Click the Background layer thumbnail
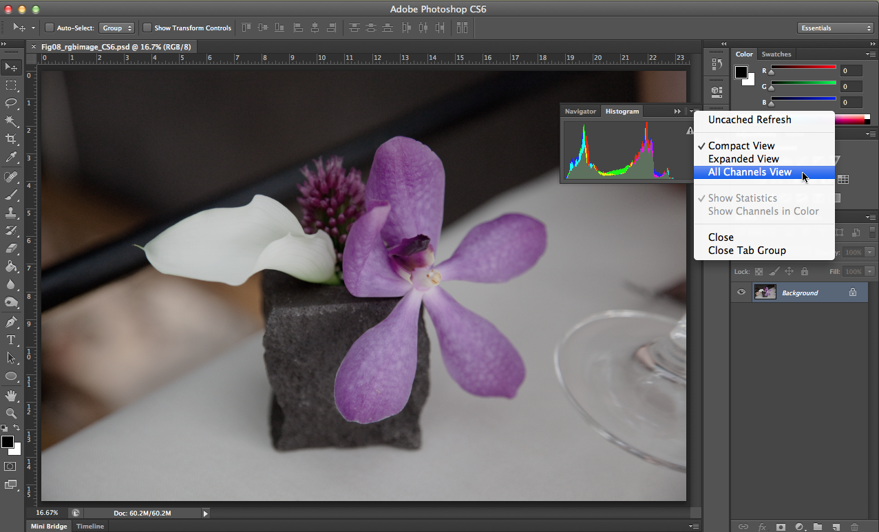 click(765, 292)
